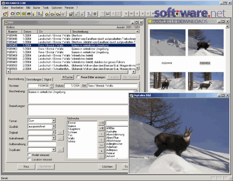Click the Datum column header
This screenshot has height=181, width=233.
coord(30,31)
